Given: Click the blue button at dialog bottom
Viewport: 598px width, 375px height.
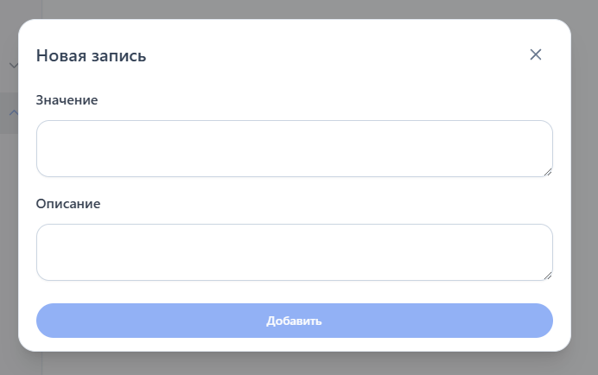Looking at the screenshot, I should 294,321.
